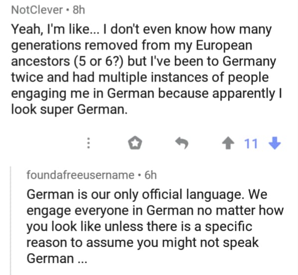Open foundafreeusername's user profile
Screen dimensions: 298x275
[81, 175]
